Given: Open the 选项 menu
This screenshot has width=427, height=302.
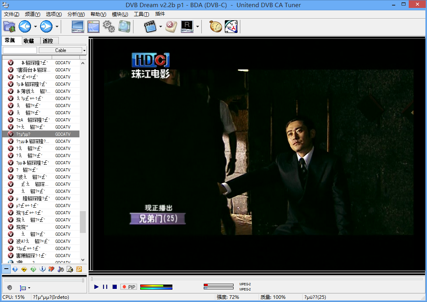Looking at the screenshot, I should pyautogui.click(x=54, y=14).
